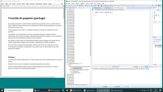
Task: Switch to the Problems tab
Action: coord(95,67)
